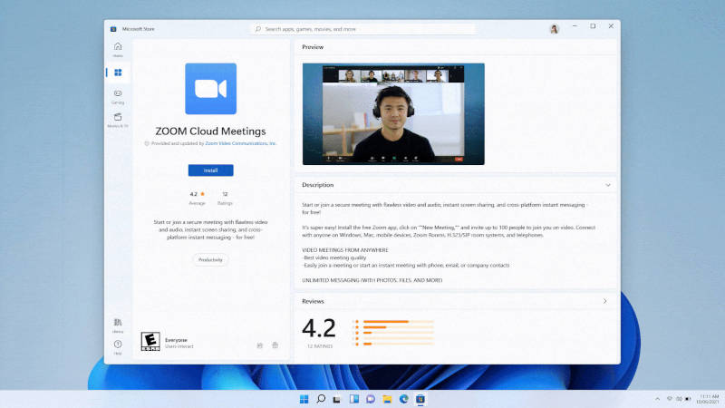Open the Gaming section in sidebar
Screen dimensions: 725x408
point(118,95)
